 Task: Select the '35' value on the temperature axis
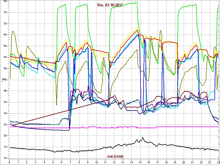[5, 102]
